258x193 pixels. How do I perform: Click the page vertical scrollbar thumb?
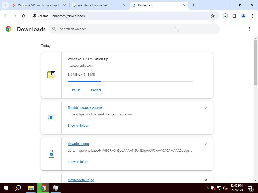coord(256,63)
